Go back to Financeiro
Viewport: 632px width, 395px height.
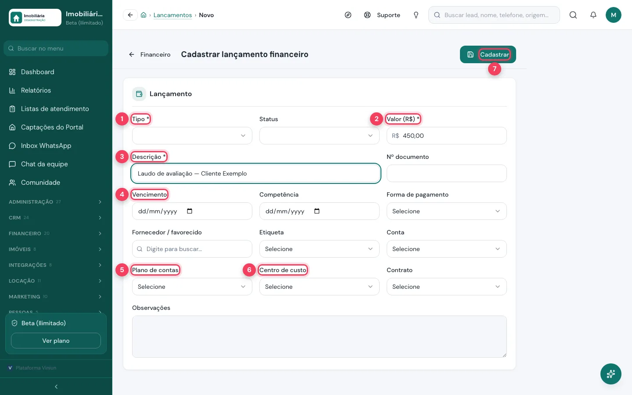pyautogui.click(x=150, y=54)
